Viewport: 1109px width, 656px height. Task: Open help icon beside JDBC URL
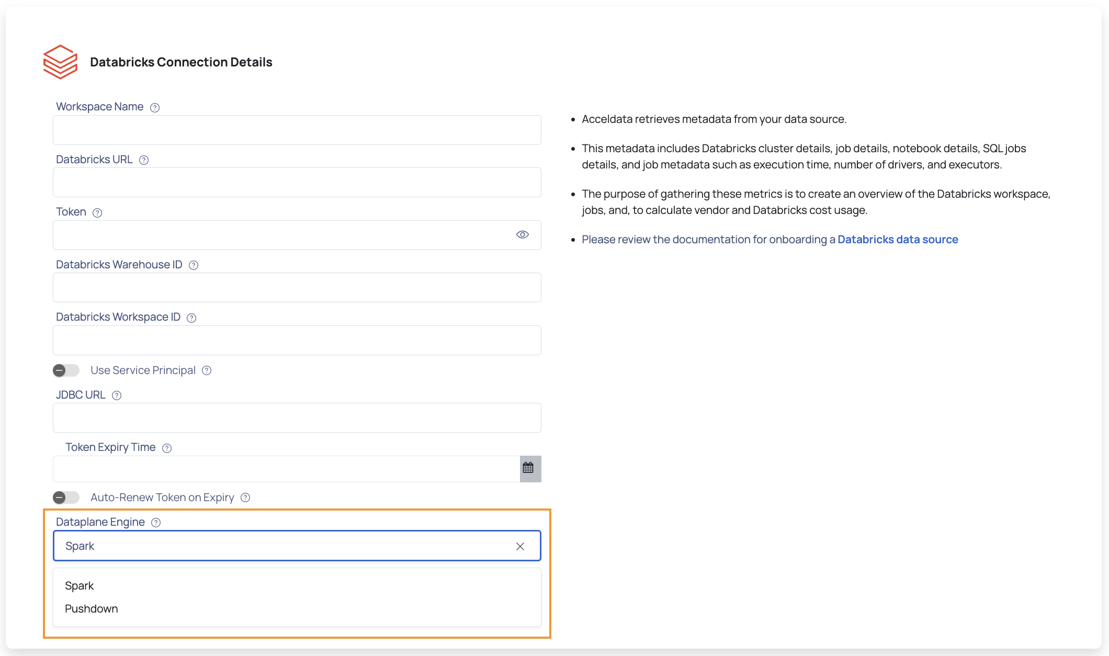tap(117, 395)
